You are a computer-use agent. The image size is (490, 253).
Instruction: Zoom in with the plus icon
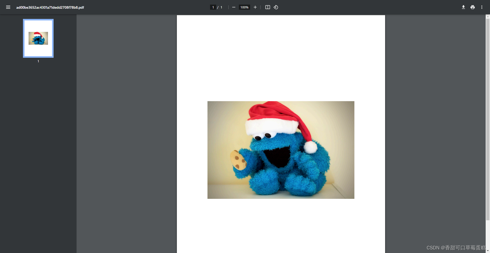click(255, 7)
